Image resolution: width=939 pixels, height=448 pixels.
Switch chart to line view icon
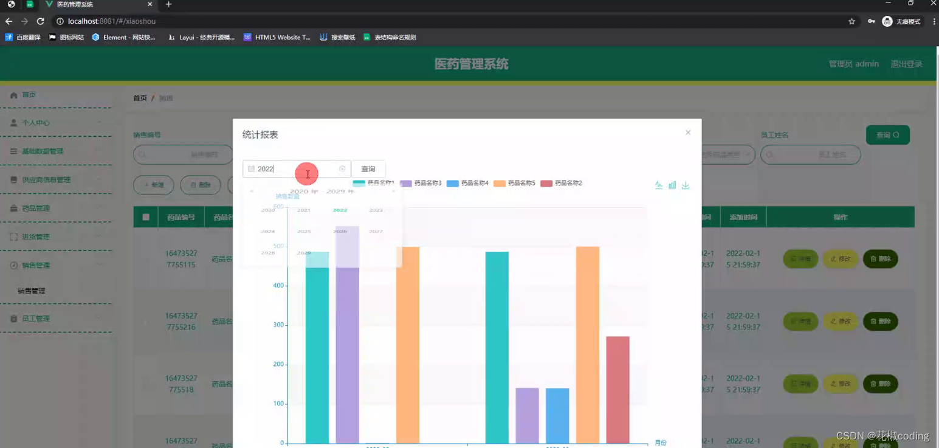[659, 185]
